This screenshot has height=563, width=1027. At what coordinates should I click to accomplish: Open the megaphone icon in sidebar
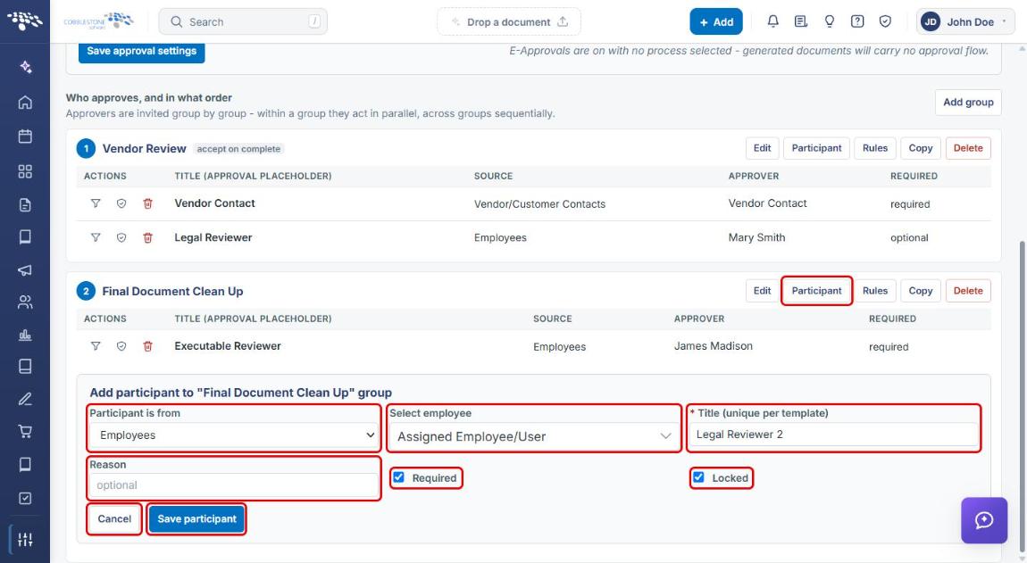coord(25,269)
